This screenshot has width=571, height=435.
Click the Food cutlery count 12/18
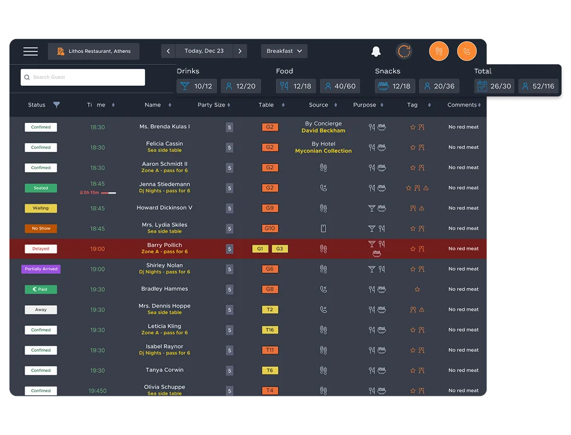[x=296, y=86]
